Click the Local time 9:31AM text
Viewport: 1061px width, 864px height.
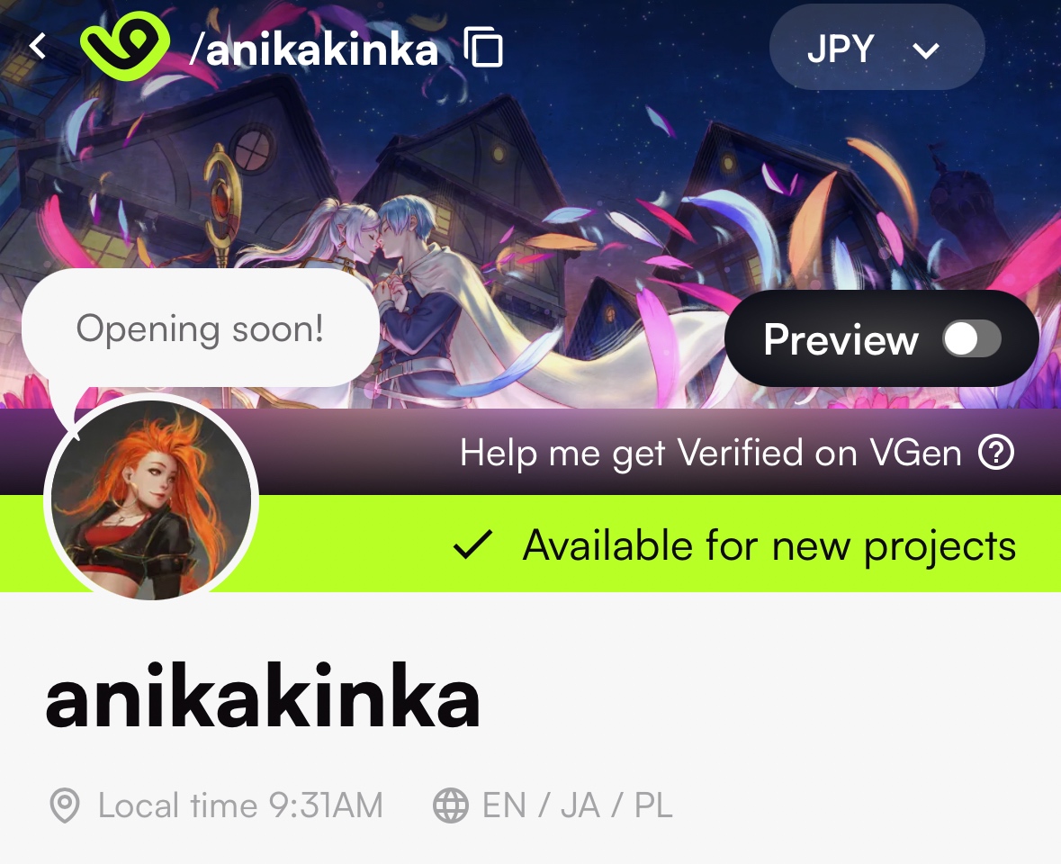(240, 805)
